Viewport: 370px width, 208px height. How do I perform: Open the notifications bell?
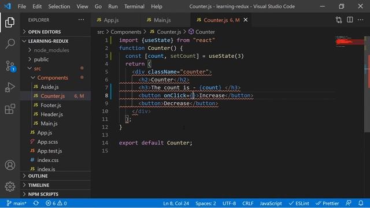(x=361, y=203)
